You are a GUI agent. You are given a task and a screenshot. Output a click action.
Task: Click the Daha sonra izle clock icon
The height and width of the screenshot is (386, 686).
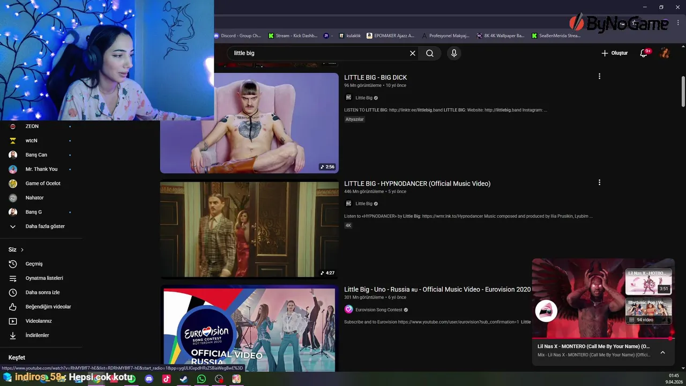[13, 292]
